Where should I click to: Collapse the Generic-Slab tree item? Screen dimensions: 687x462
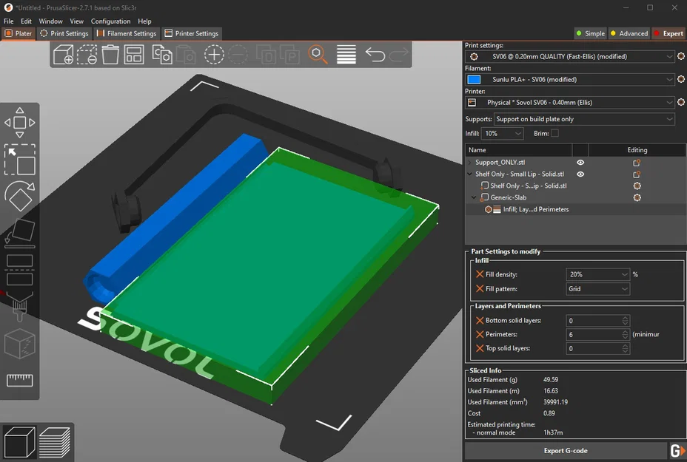pos(474,198)
